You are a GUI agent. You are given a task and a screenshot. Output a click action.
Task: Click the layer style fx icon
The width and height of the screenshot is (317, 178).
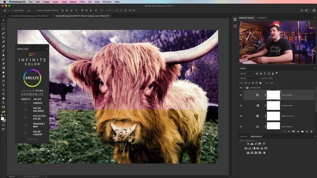pos(289,132)
